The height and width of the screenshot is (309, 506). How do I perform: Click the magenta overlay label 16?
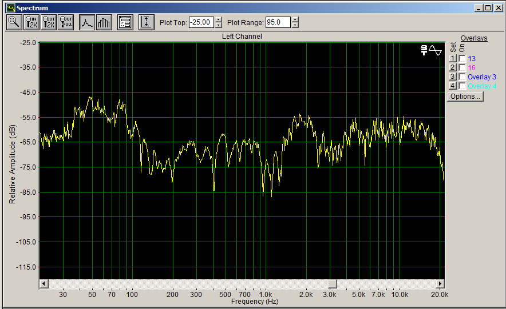tap(472, 67)
